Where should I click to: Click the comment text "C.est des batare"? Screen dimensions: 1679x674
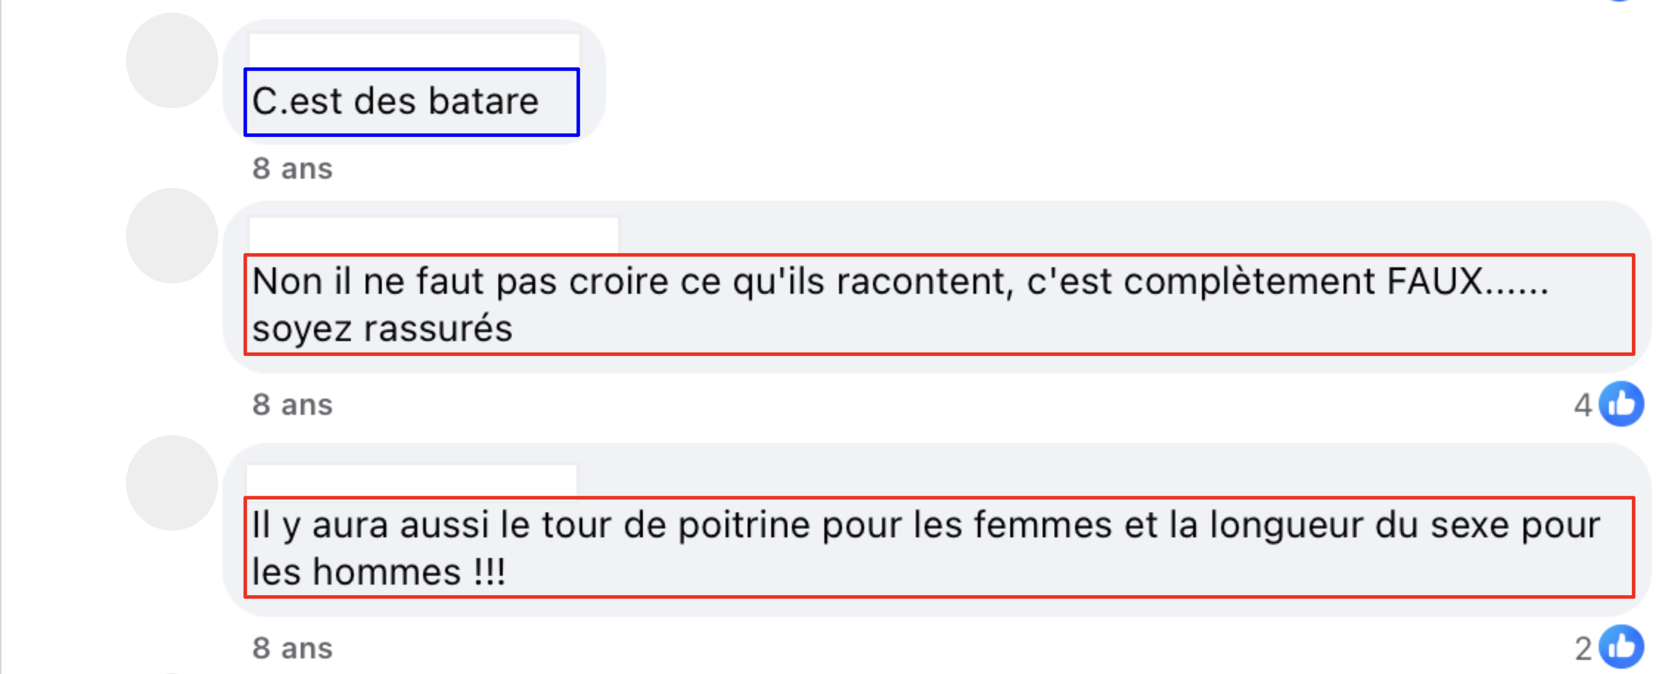click(395, 102)
